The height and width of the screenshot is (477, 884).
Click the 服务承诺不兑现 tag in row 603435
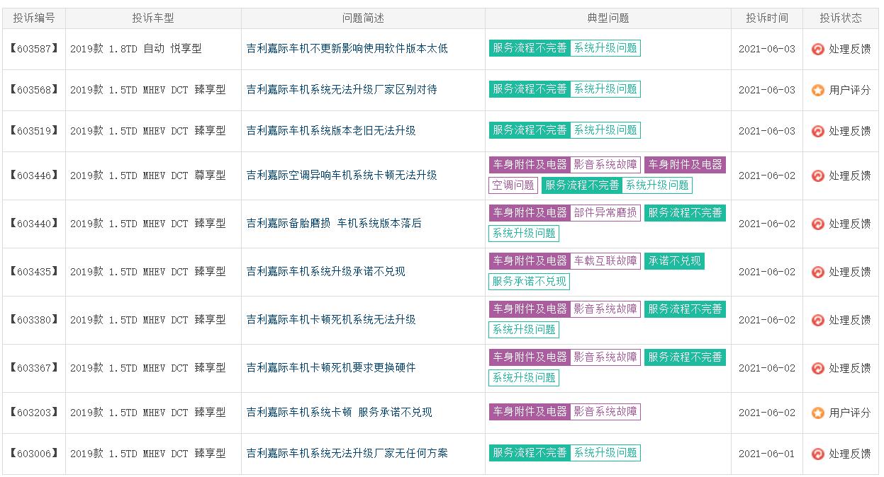point(529,282)
